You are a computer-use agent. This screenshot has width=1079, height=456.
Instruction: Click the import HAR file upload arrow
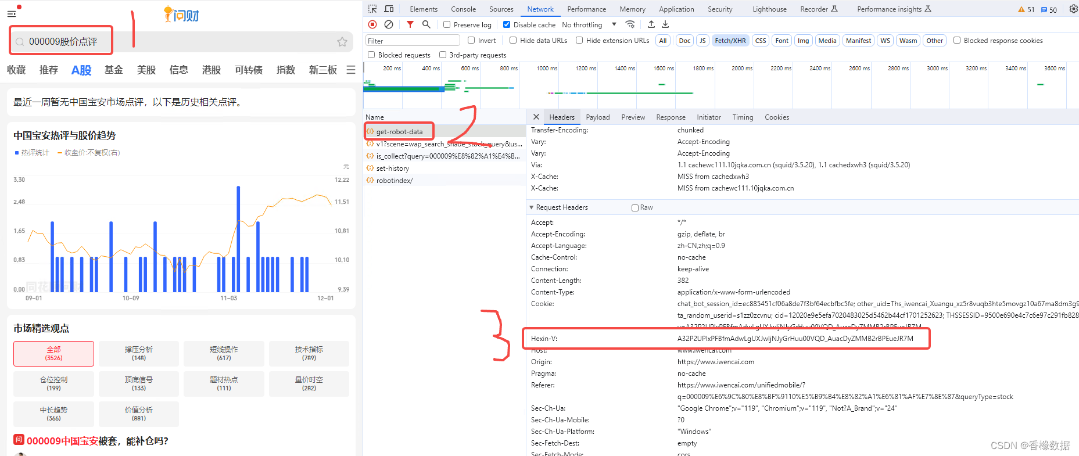click(651, 24)
